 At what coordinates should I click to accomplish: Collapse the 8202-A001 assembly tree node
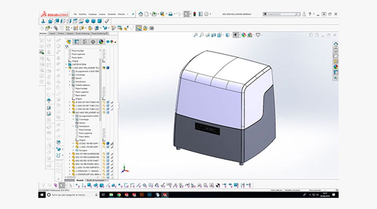click(66, 68)
